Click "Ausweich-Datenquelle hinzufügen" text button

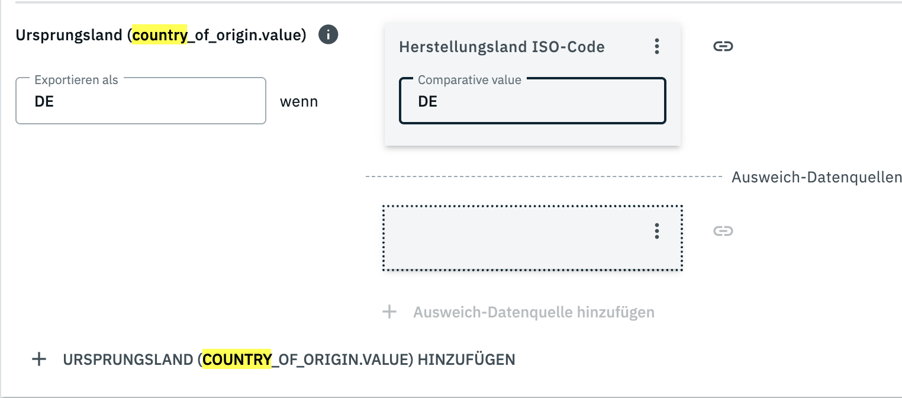pyautogui.click(x=533, y=312)
